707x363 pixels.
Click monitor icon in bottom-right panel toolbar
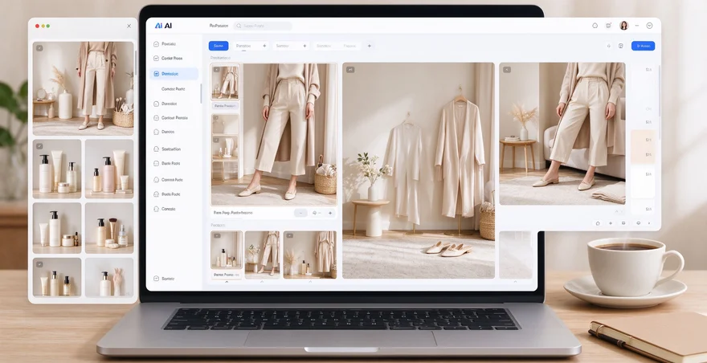click(x=623, y=223)
